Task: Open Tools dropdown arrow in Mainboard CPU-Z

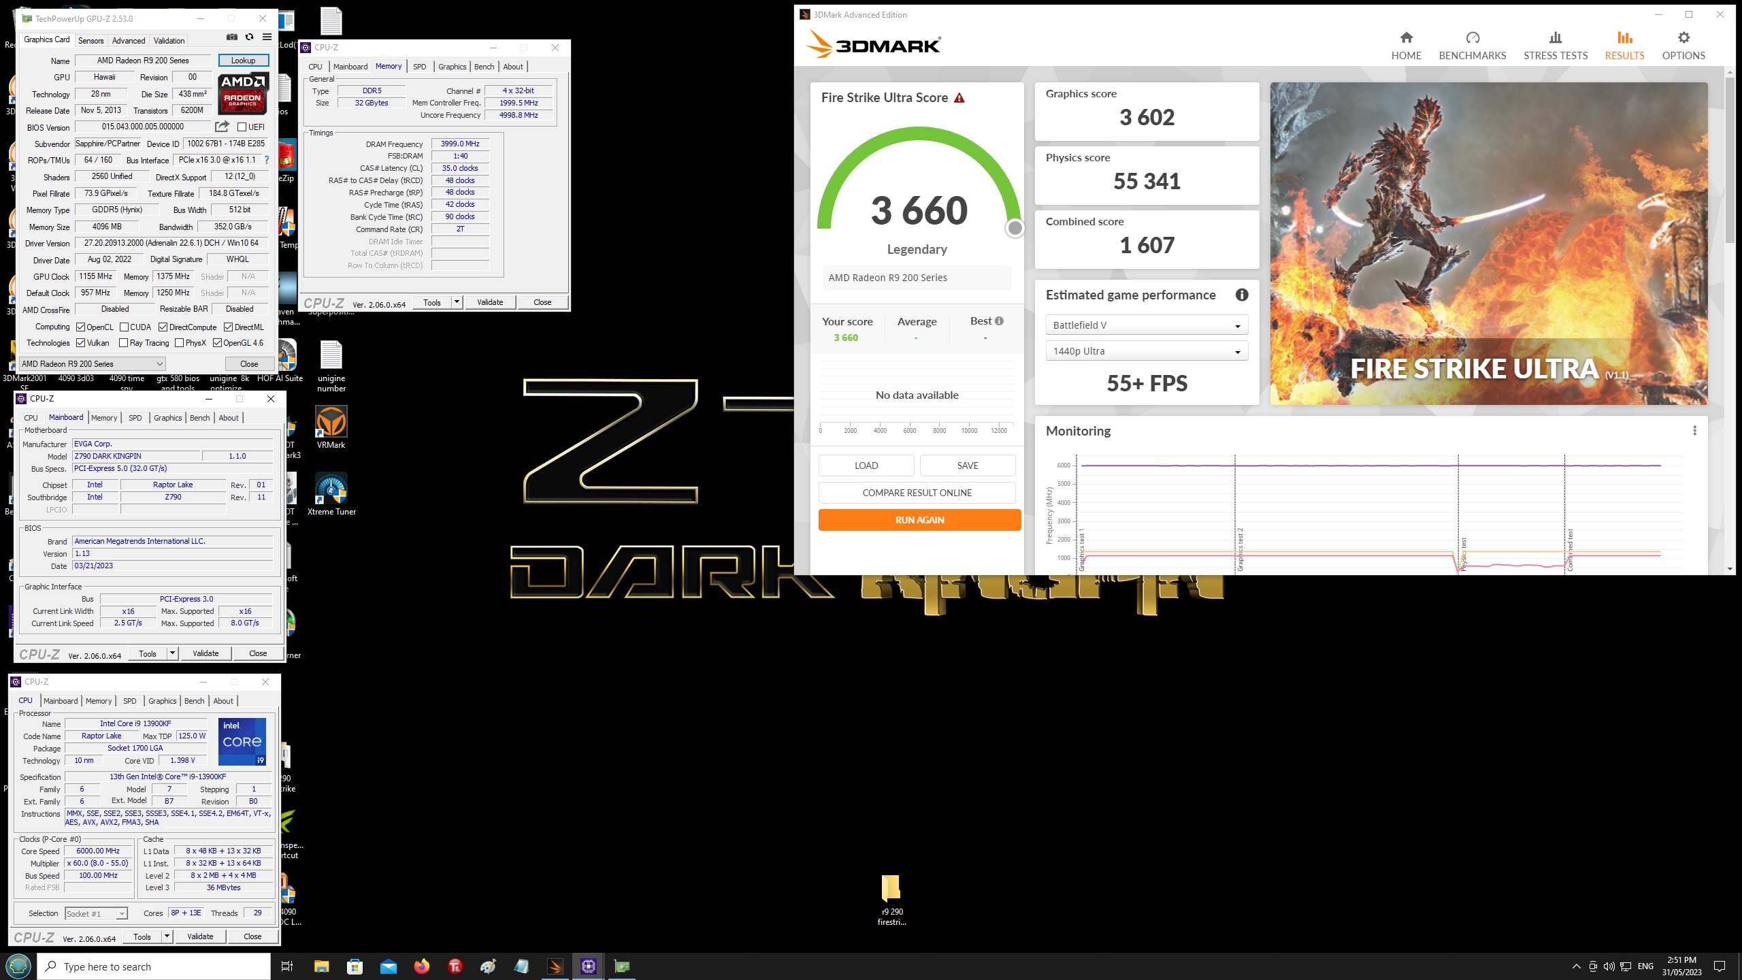Action: [173, 653]
